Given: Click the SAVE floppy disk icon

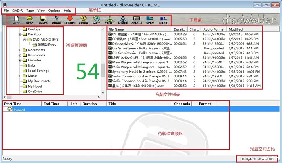Looking at the screenshot, I should click(43, 20).
